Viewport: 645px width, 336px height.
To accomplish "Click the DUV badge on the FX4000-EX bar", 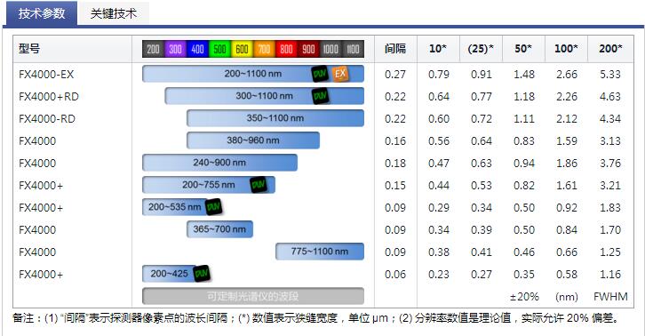I will tap(320, 74).
